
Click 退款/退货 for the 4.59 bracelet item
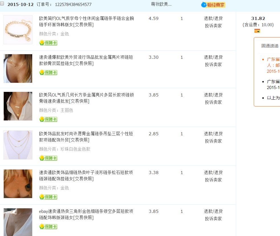coord(213,19)
